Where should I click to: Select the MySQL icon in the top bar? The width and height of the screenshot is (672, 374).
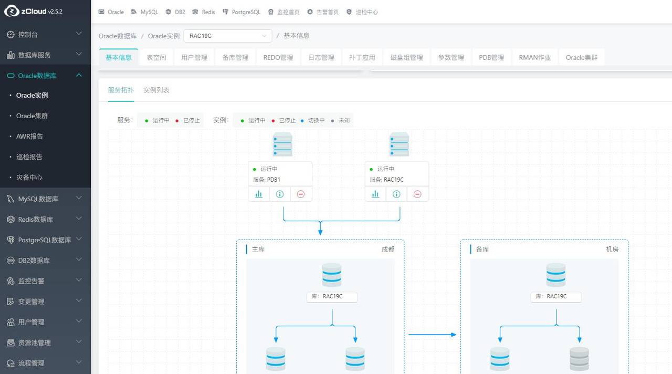144,12
